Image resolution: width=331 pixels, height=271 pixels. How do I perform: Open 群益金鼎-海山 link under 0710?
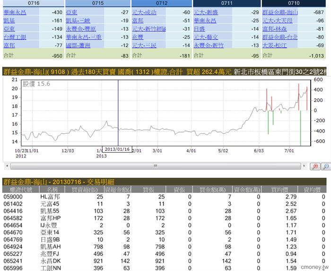tap(280, 12)
